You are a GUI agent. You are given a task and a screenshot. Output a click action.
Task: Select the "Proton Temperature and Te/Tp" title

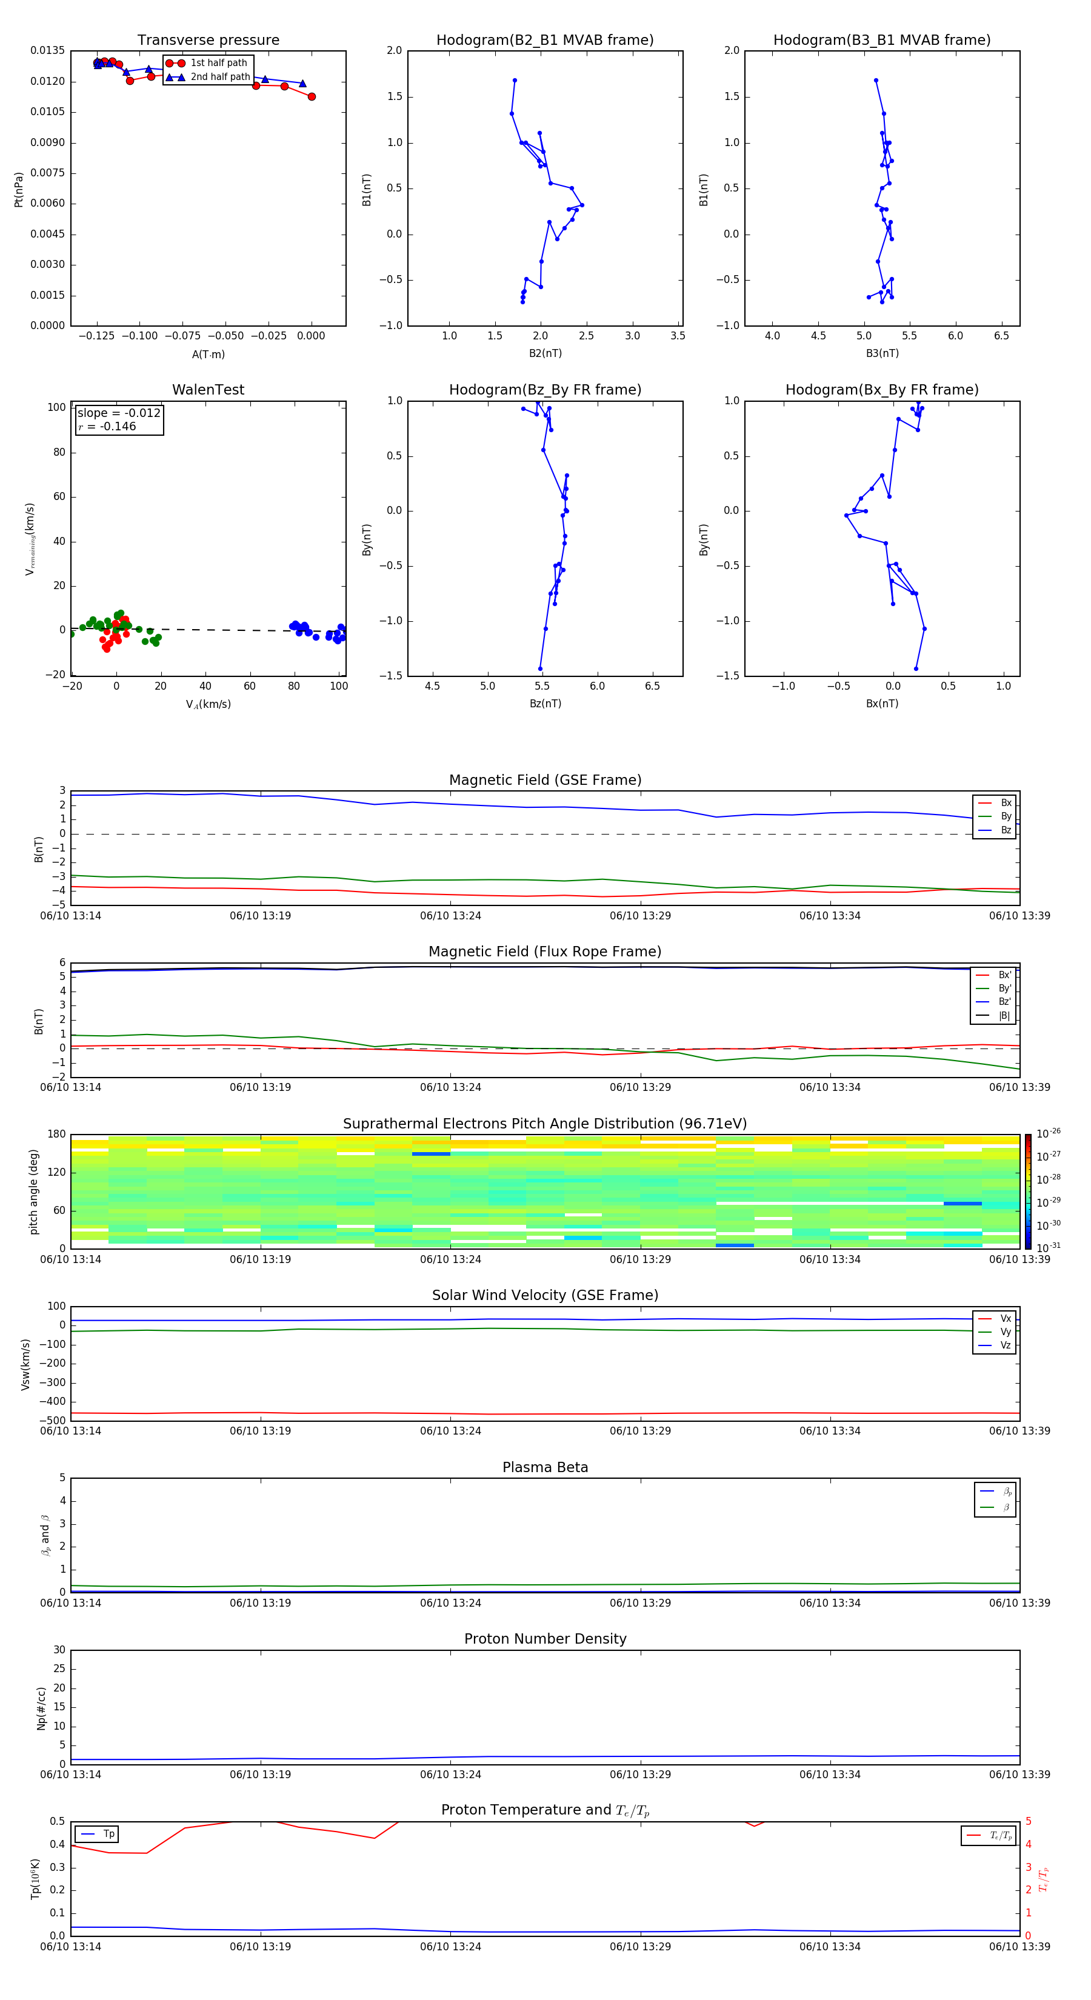(x=545, y=1810)
